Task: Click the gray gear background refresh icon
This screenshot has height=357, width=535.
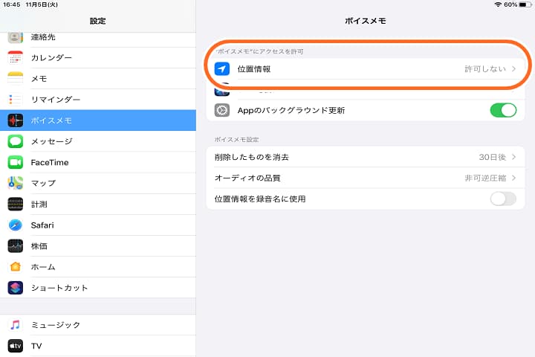Action: tap(221, 110)
